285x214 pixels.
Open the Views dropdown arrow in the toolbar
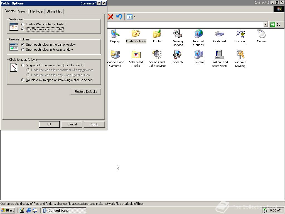point(134,17)
